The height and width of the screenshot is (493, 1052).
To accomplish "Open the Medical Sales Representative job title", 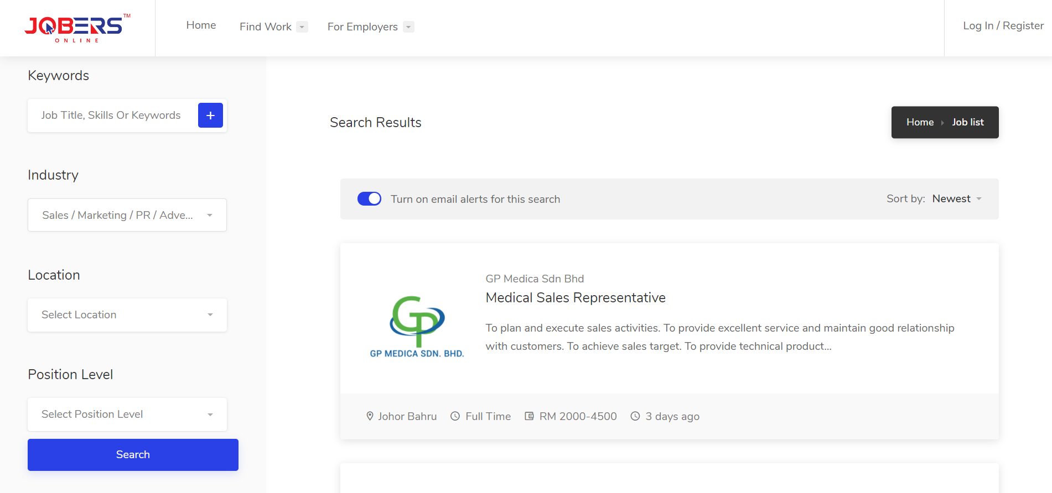I will (576, 298).
